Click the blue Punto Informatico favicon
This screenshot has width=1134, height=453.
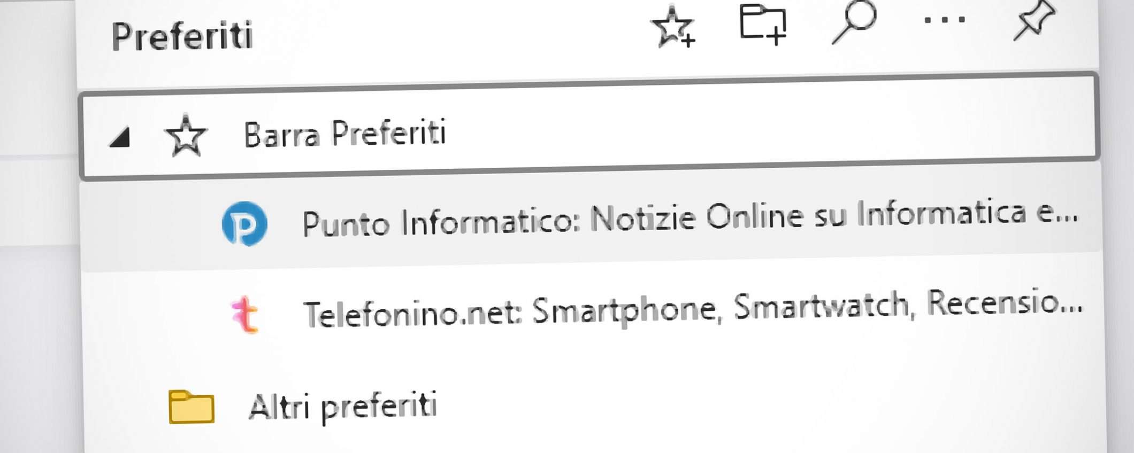[245, 224]
